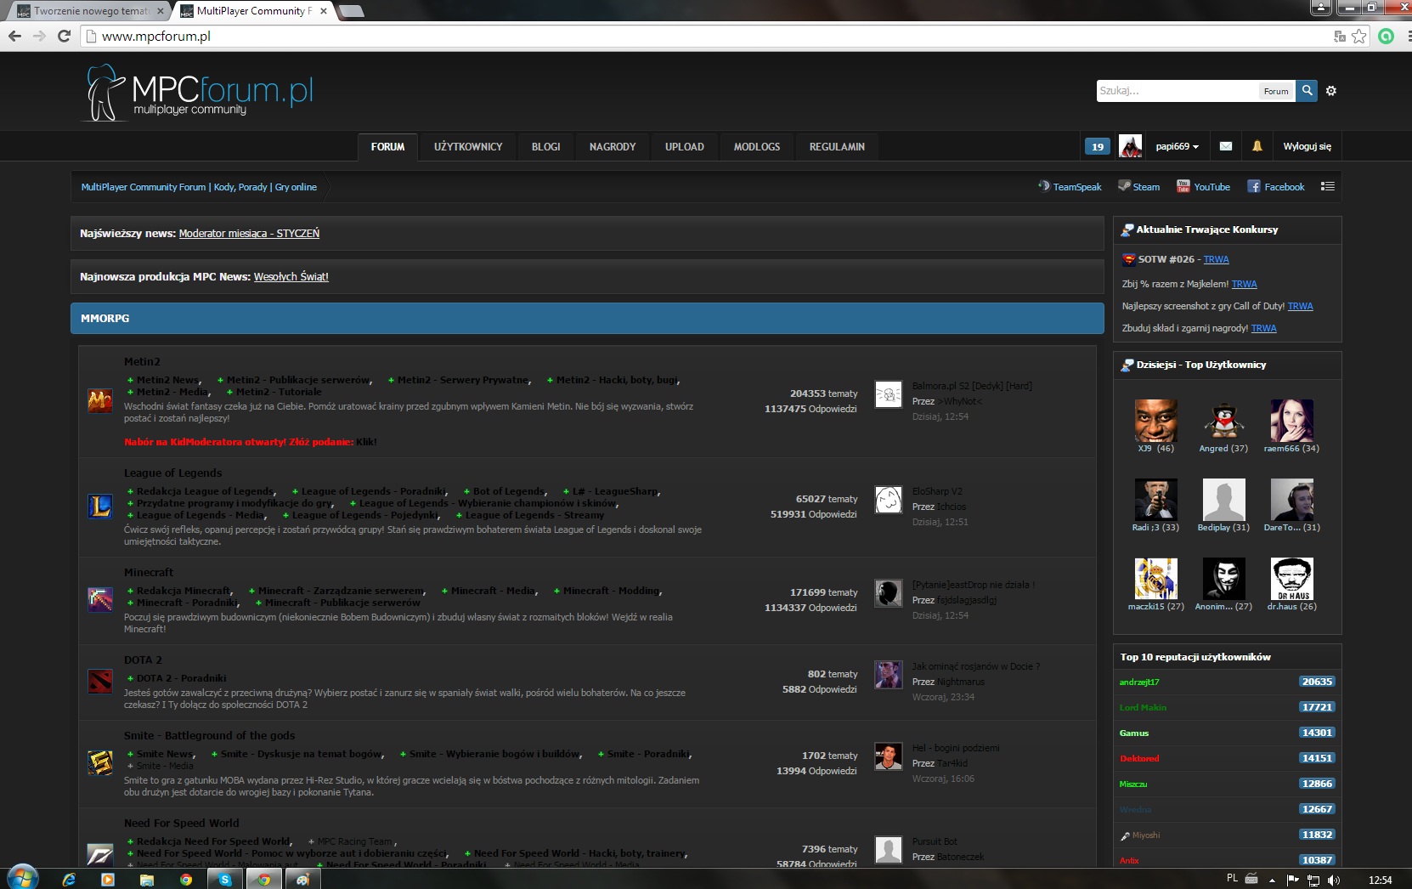The height and width of the screenshot is (889, 1412).
Task: Click the MMORPG category header
Action: [587, 318]
